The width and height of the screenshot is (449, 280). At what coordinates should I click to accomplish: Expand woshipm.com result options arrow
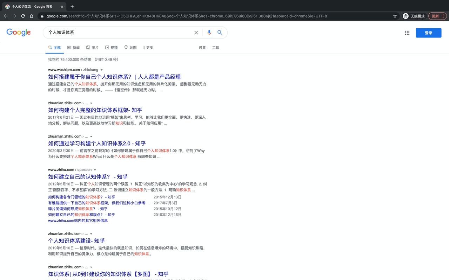pos(102,70)
